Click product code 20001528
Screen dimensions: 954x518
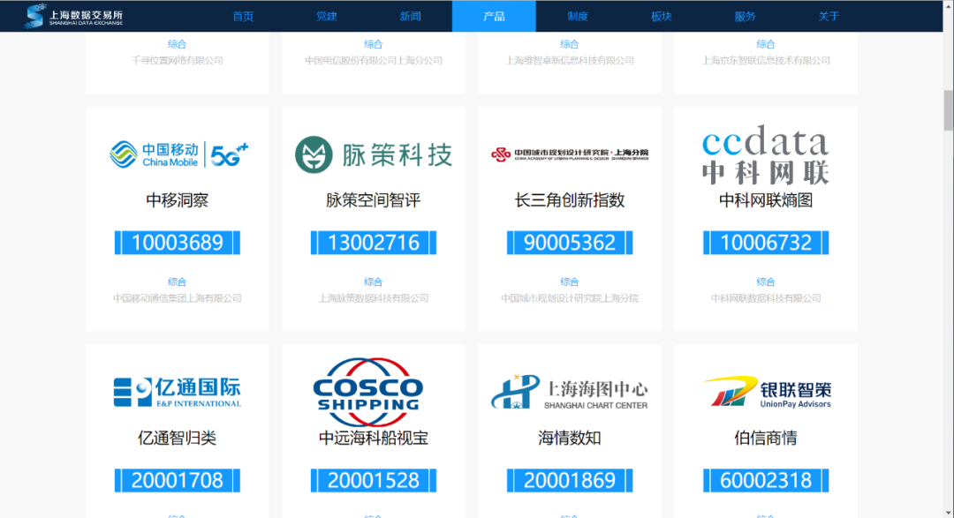pyautogui.click(x=374, y=480)
